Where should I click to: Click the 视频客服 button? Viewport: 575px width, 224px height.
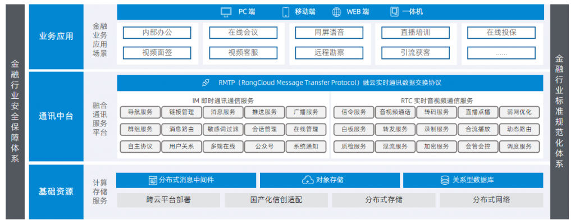pos(243,53)
